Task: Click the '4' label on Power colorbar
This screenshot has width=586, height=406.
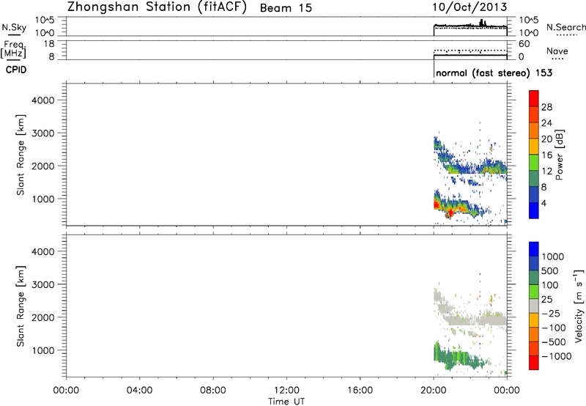Action: [544, 203]
